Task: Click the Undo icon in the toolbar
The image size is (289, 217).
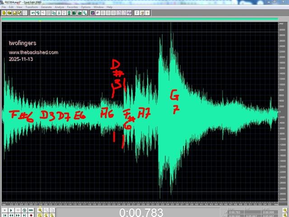Action: pos(33,13)
